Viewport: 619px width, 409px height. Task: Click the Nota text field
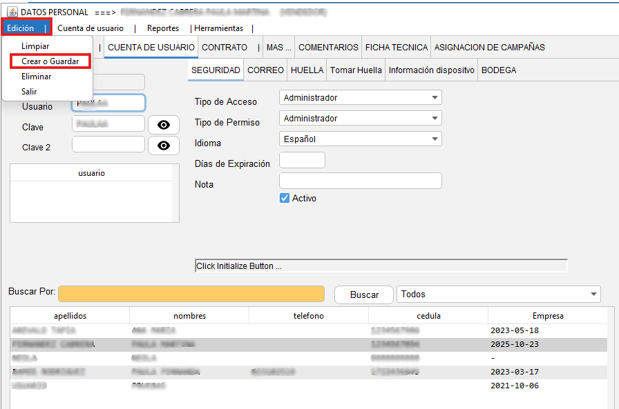click(360, 181)
